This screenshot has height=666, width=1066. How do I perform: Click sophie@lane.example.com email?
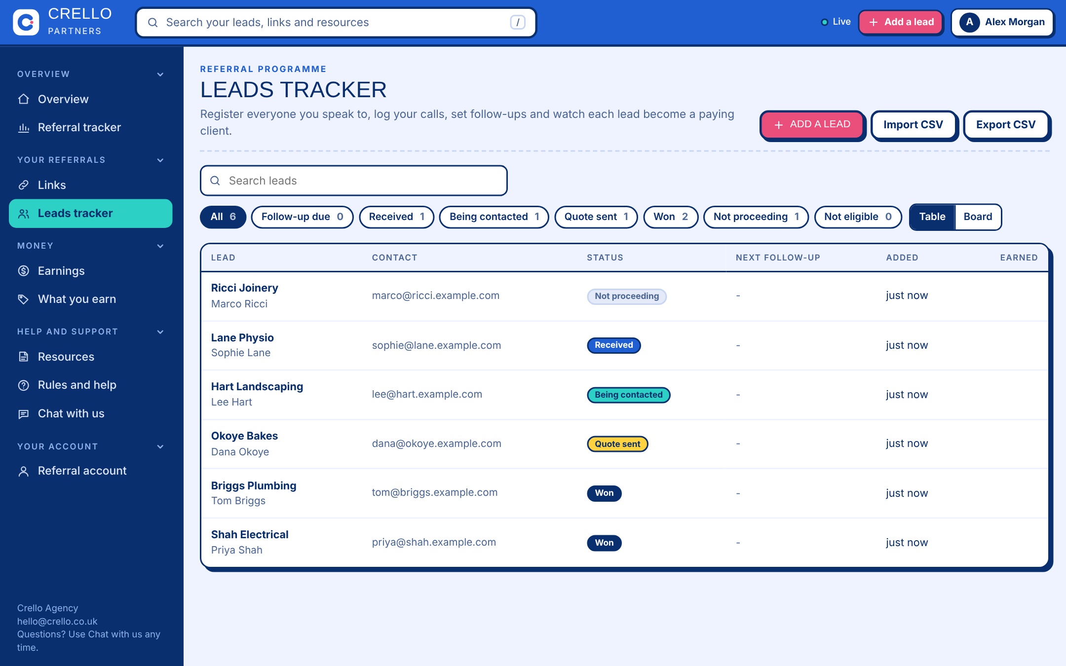click(436, 345)
